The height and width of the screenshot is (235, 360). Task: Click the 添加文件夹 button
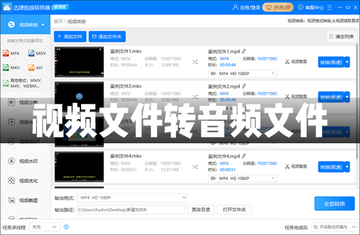point(107,37)
